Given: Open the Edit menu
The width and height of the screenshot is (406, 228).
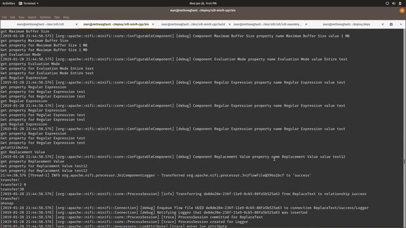Looking at the screenshot, I should tap(13, 17).
